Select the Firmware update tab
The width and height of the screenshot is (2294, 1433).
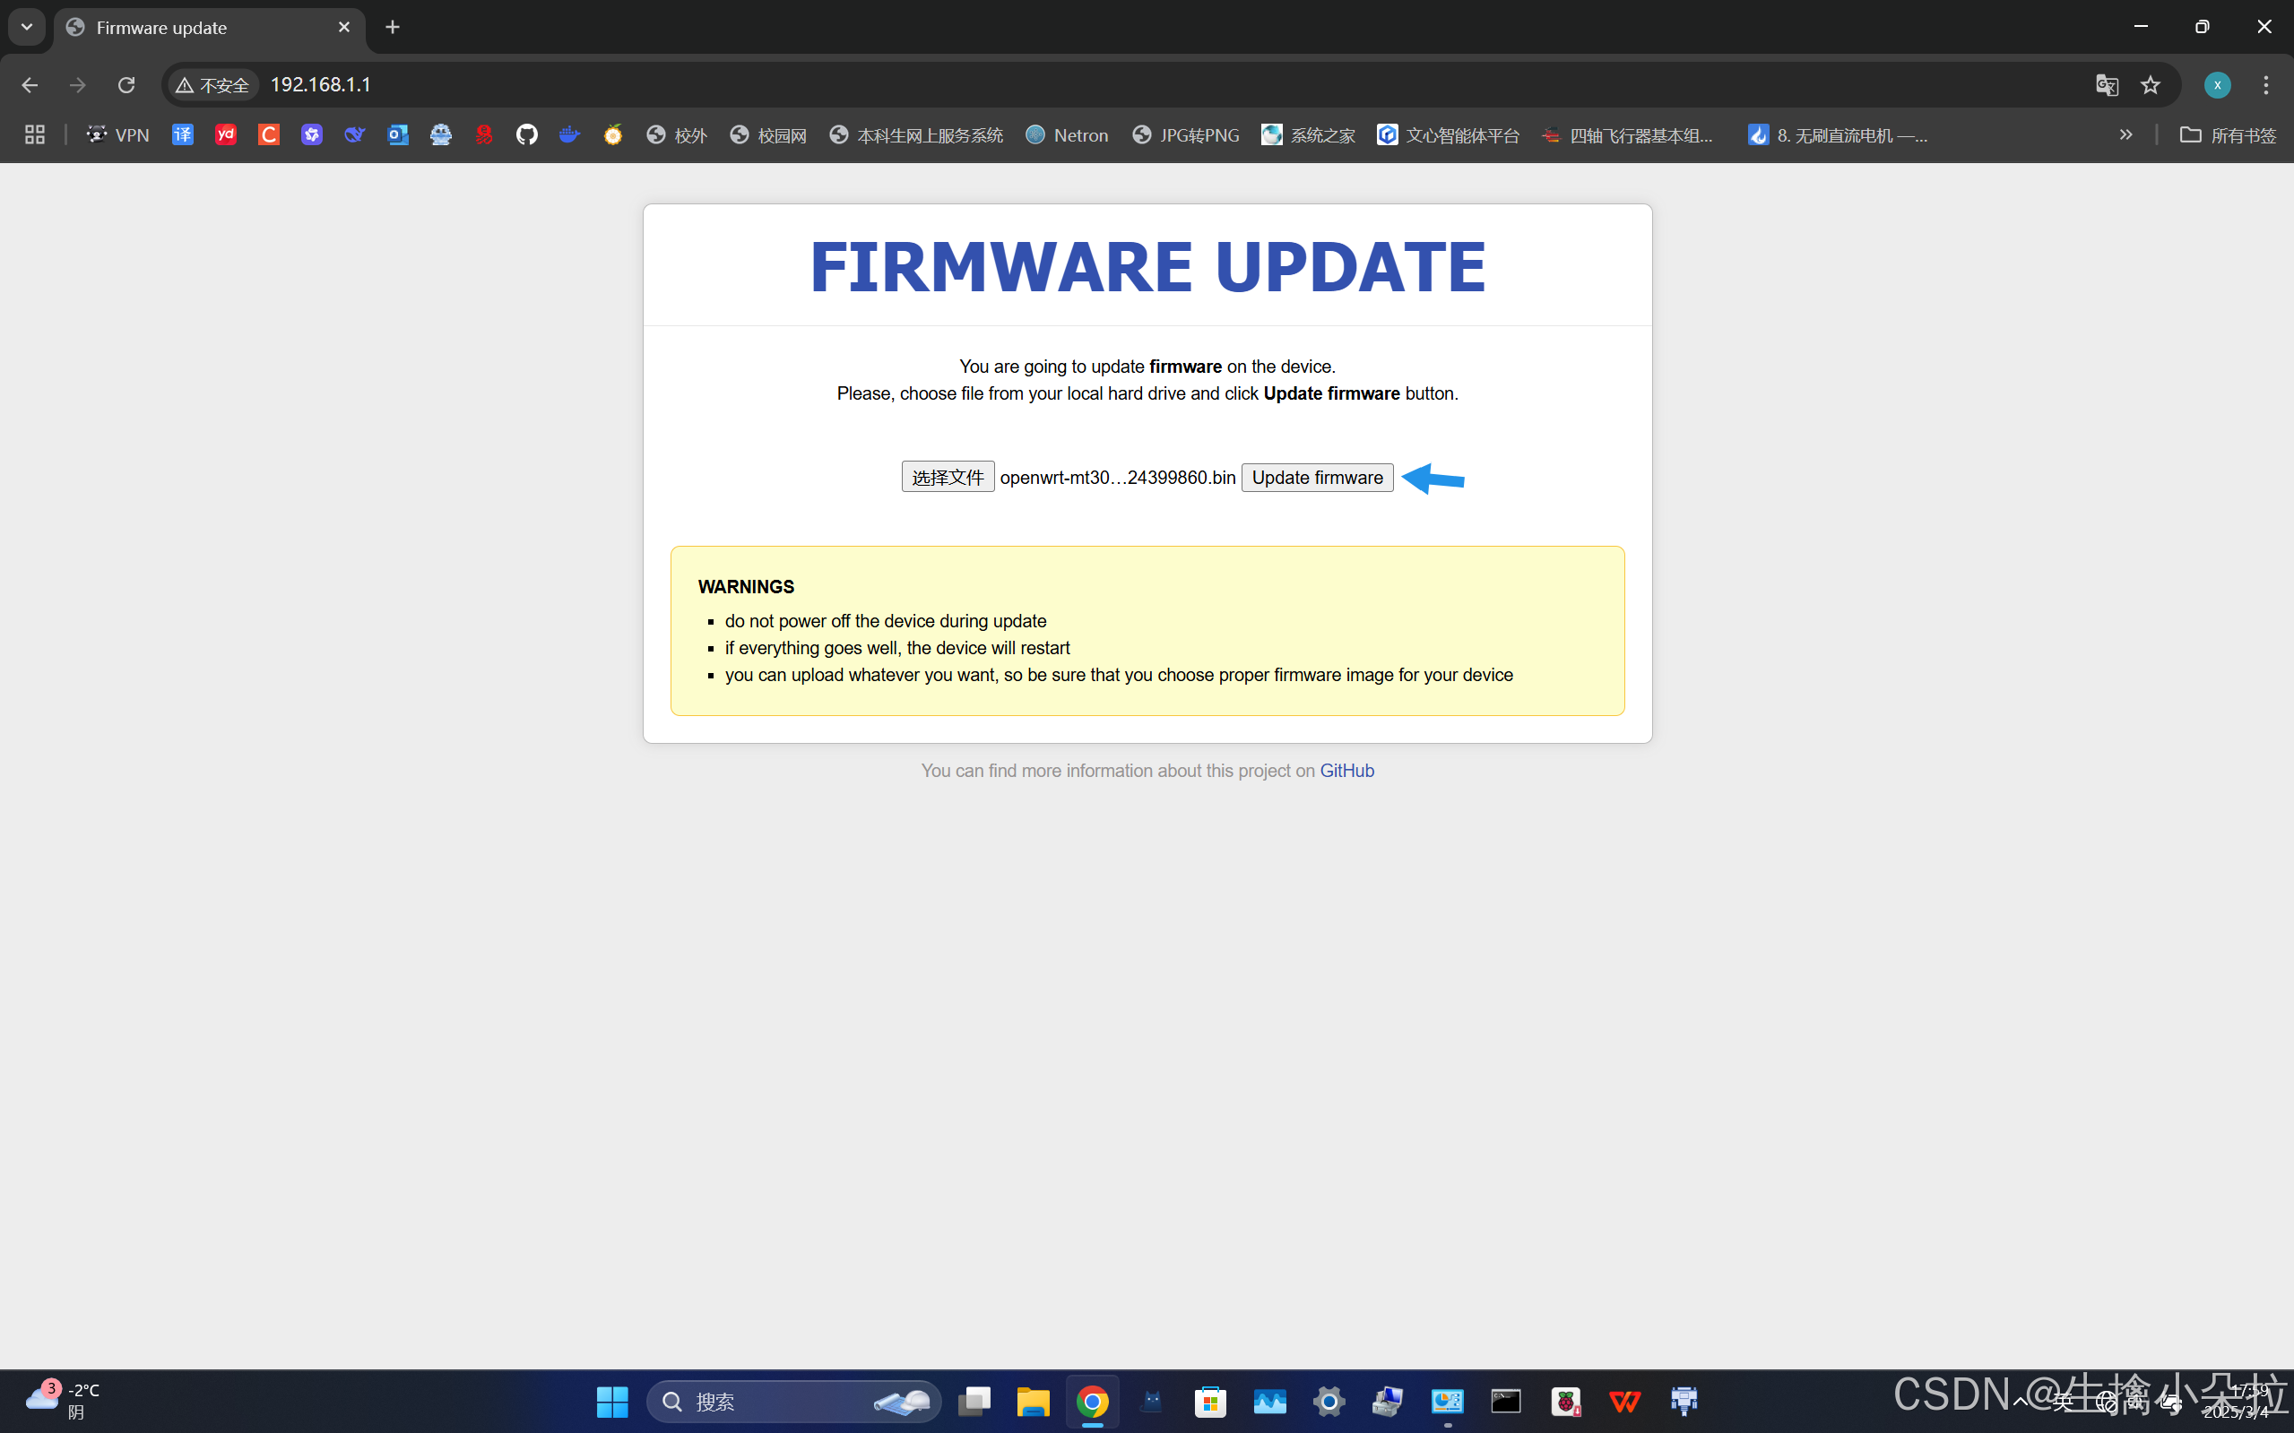tap(209, 28)
